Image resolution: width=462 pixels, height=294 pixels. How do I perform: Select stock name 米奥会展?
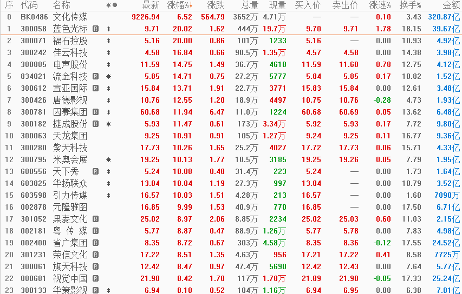tap(70, 159)
